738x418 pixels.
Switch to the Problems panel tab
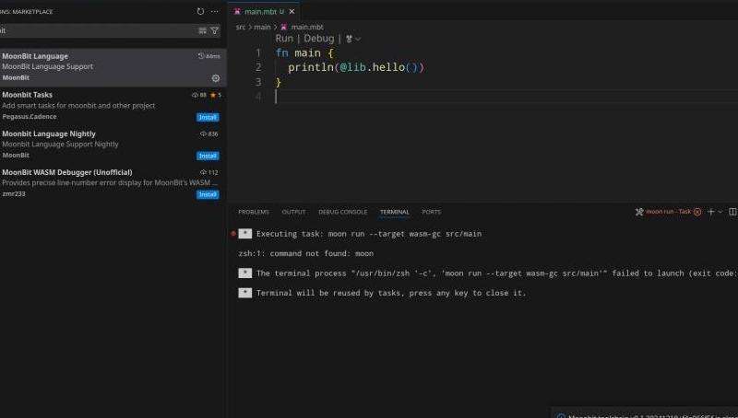coord(254,212)
